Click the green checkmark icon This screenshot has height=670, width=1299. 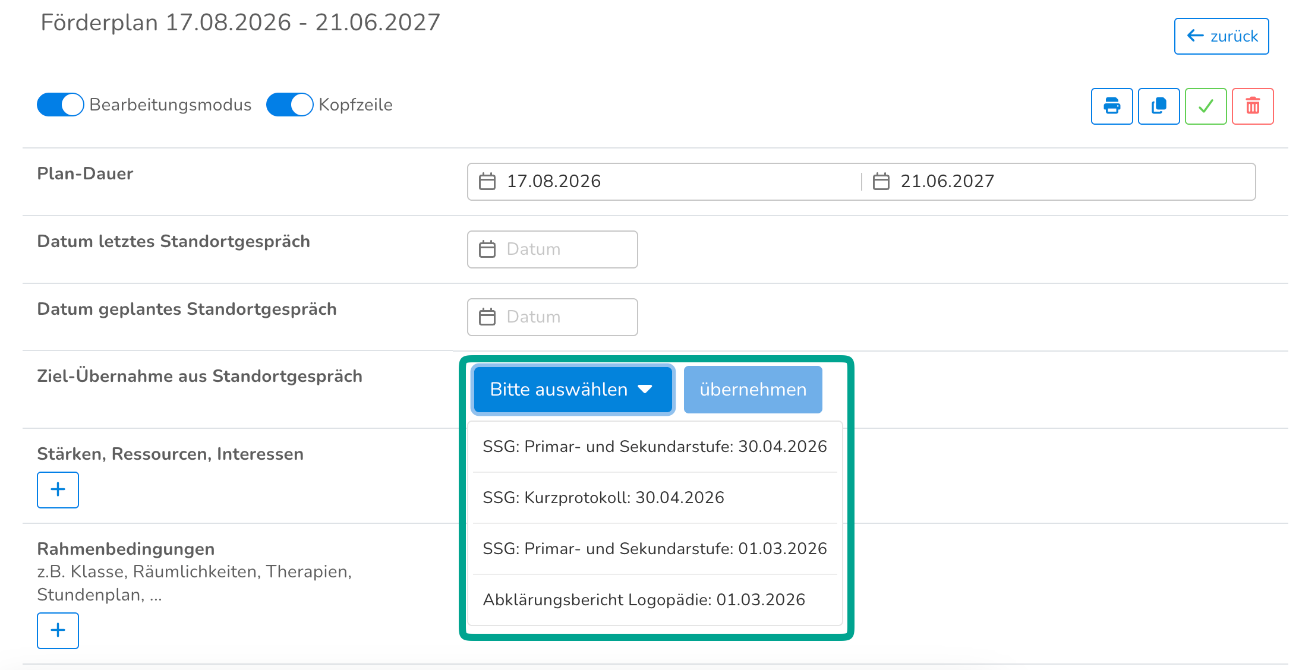tap(1205, 106)
